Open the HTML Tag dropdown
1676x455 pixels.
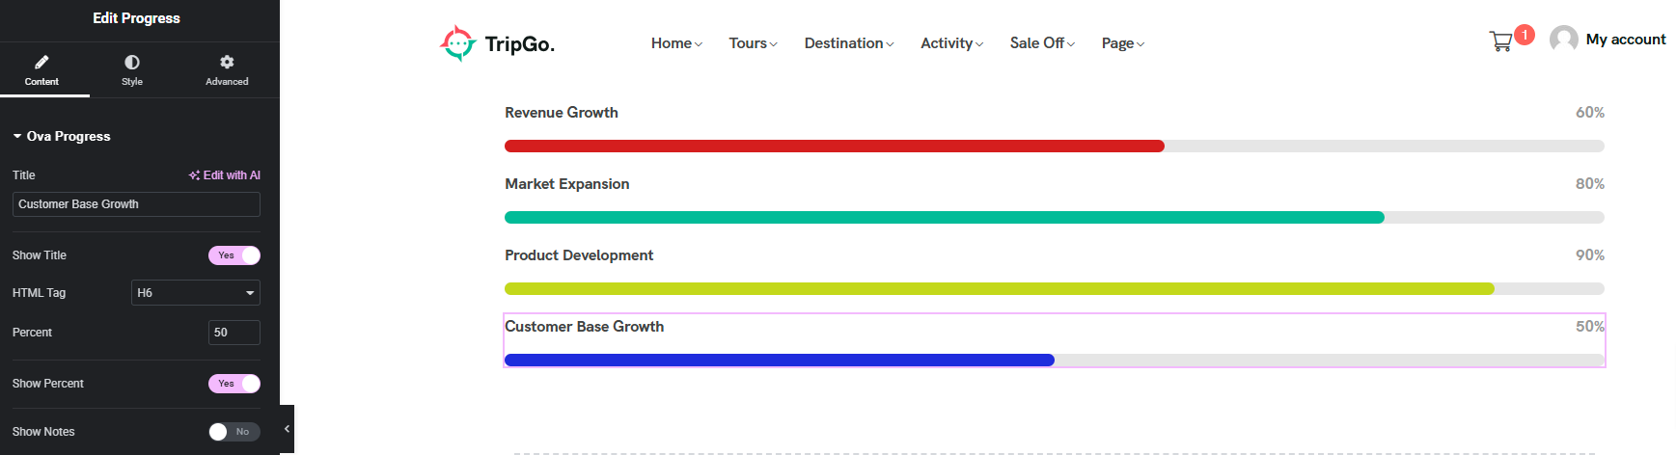pyautogui.click(x=196, y=293)
